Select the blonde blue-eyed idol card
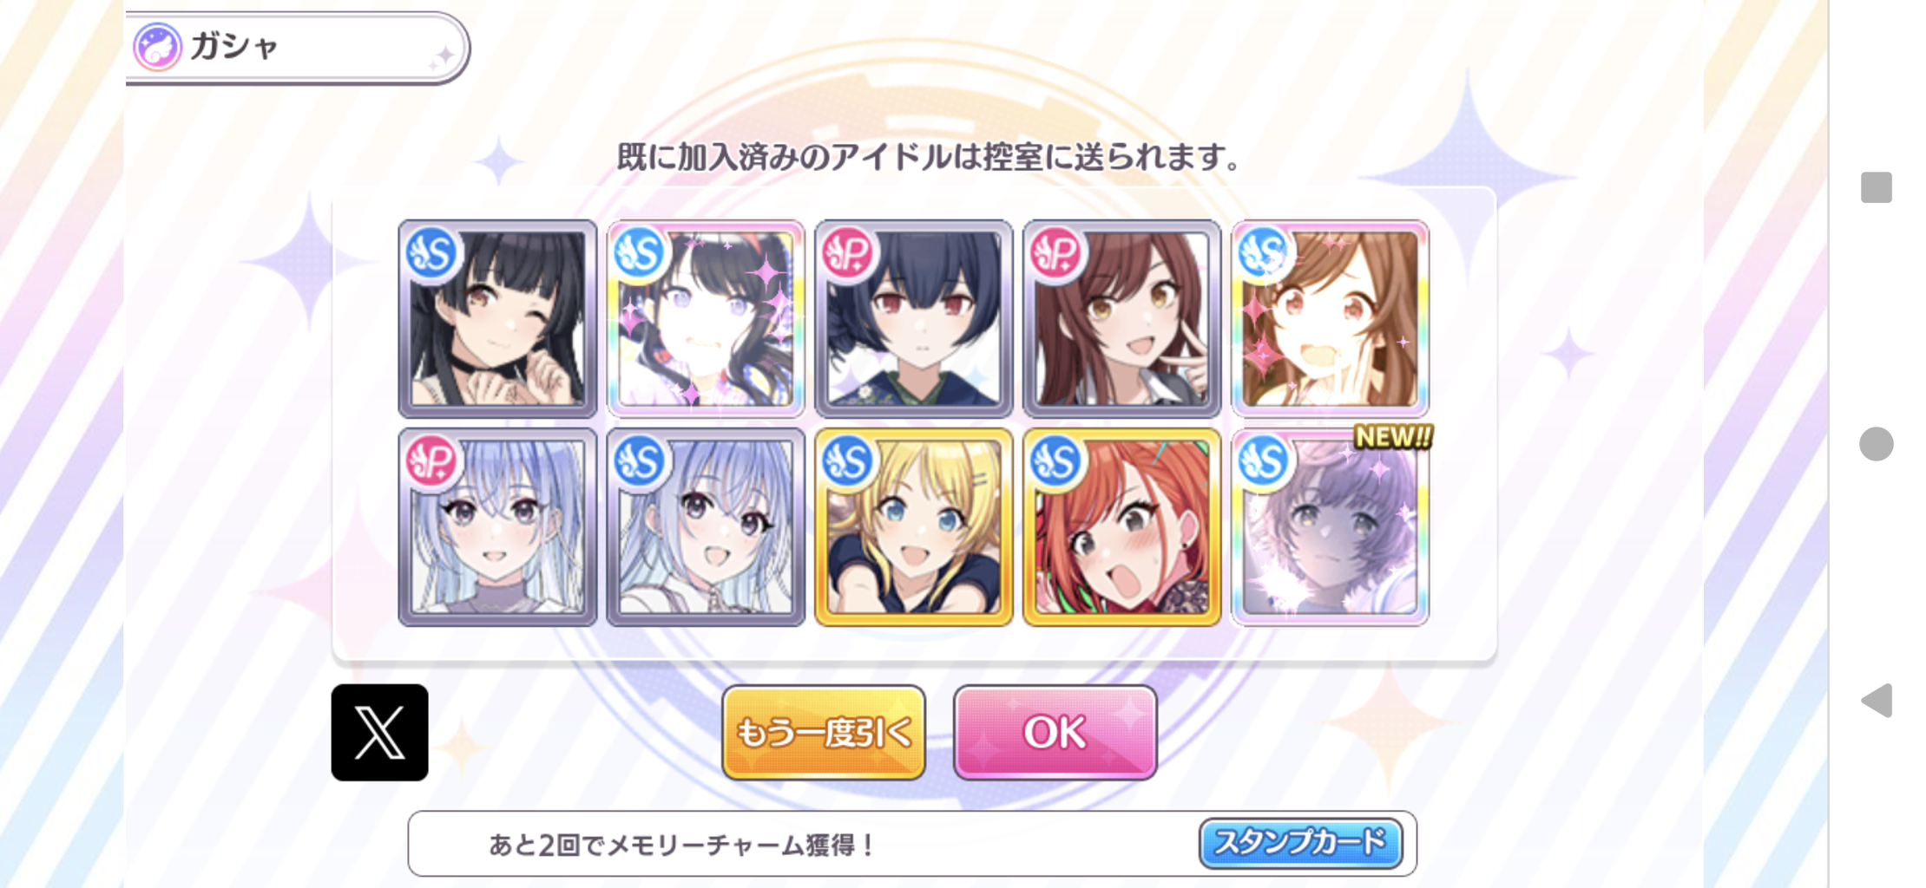 [914, 526]
